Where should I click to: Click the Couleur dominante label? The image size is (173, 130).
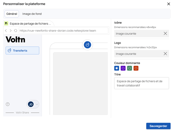[x=127, y=63]
